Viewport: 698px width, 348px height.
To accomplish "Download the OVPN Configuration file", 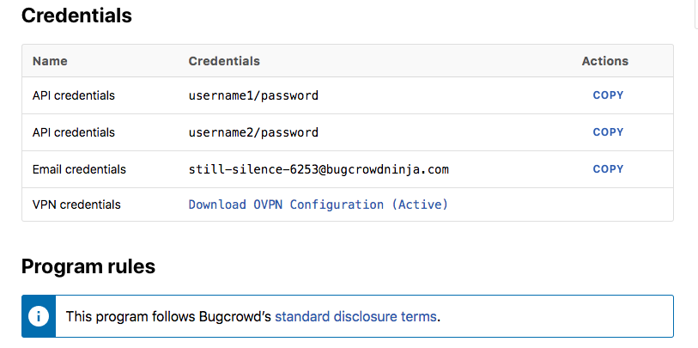I will 319,205.
